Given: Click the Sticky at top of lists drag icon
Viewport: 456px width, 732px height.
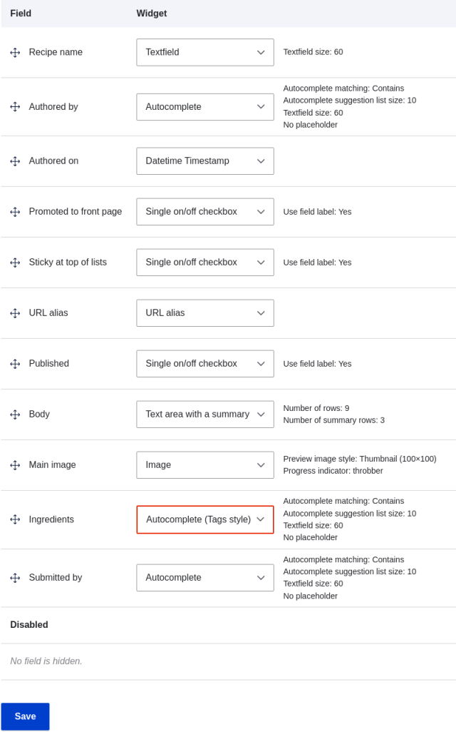Looking at the screenshot, I should point(14,262).
